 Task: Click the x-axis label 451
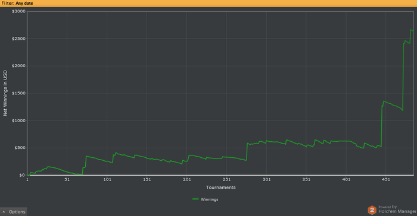[386, 179]
